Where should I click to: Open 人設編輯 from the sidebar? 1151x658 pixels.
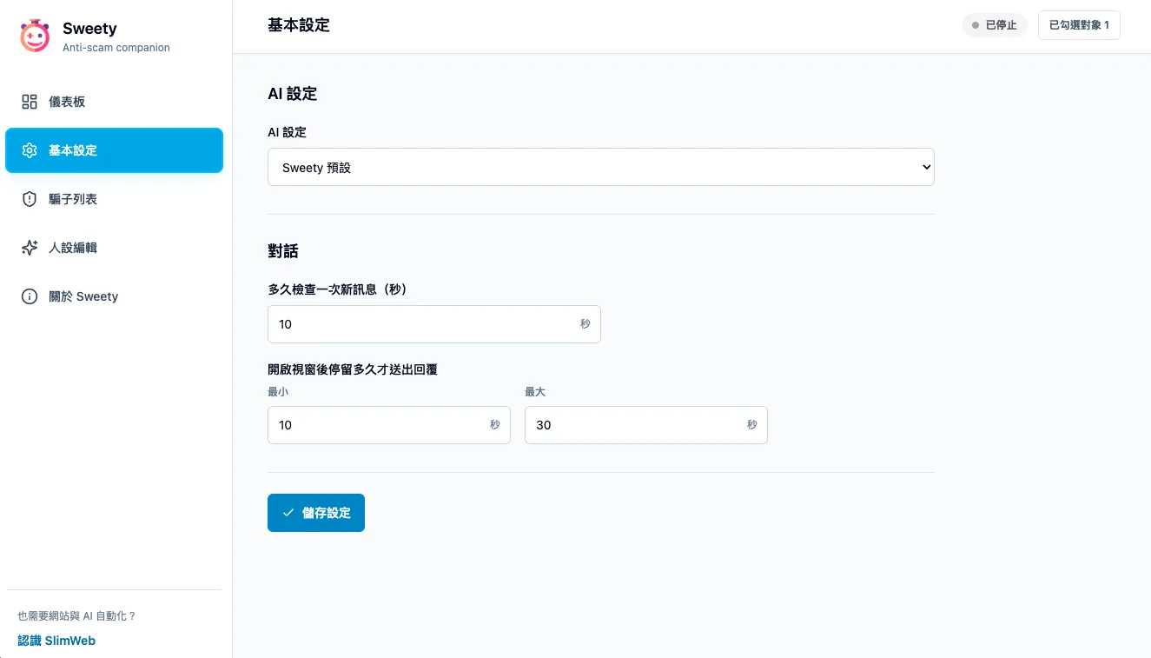tap(115, 248)
